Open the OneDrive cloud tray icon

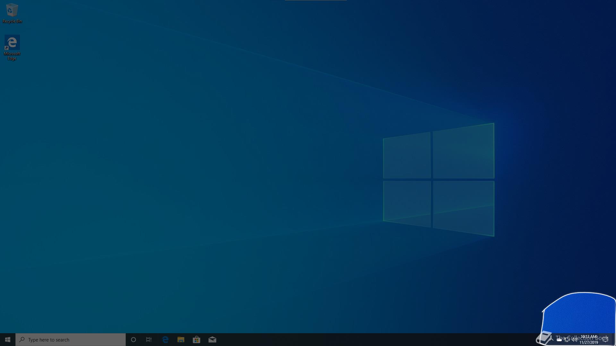point(559,340)
